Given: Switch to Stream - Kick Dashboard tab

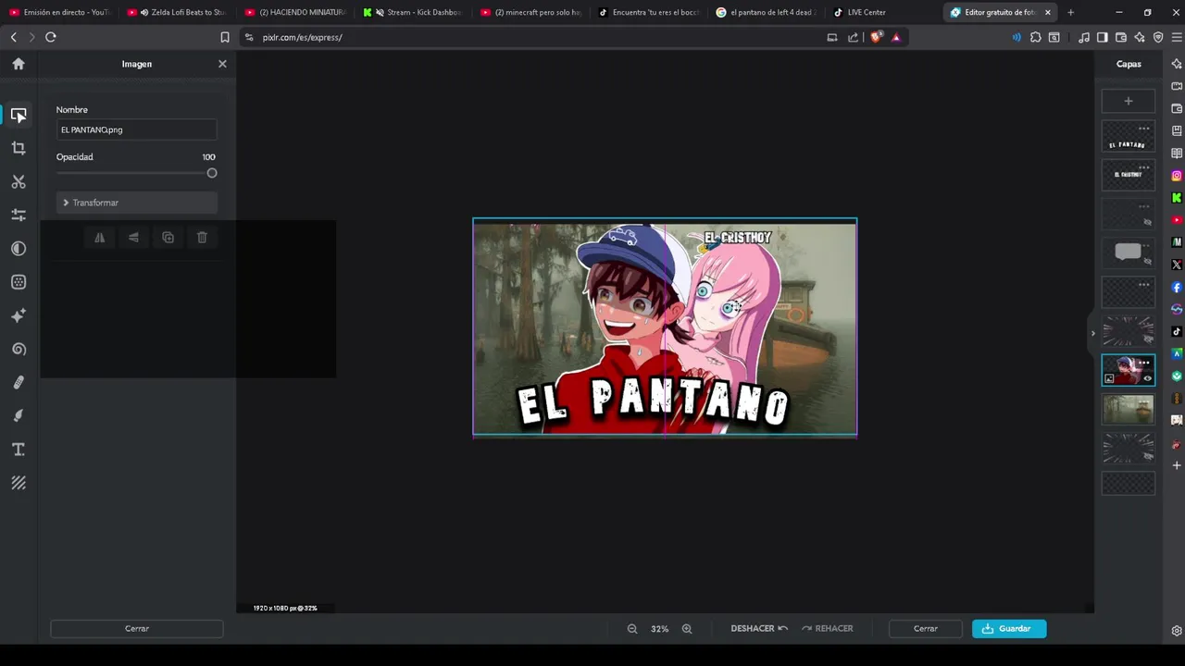Looking at the screenshot, I should (417, 12).
